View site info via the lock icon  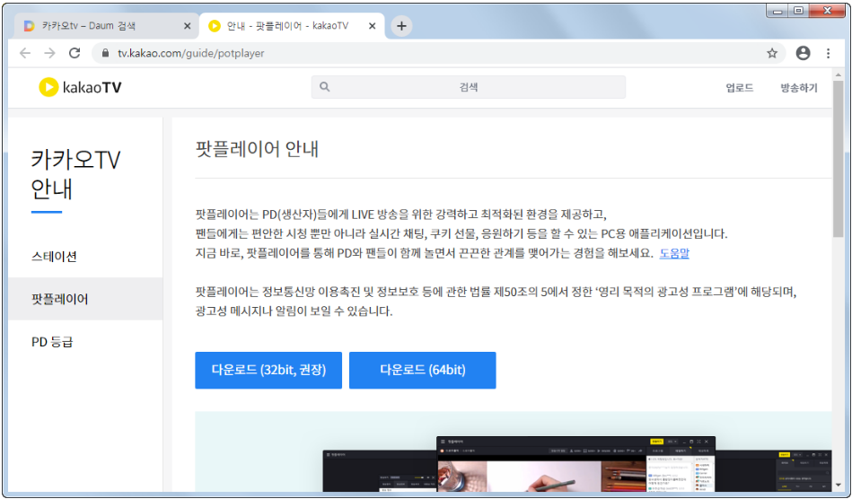click(105, 53)
